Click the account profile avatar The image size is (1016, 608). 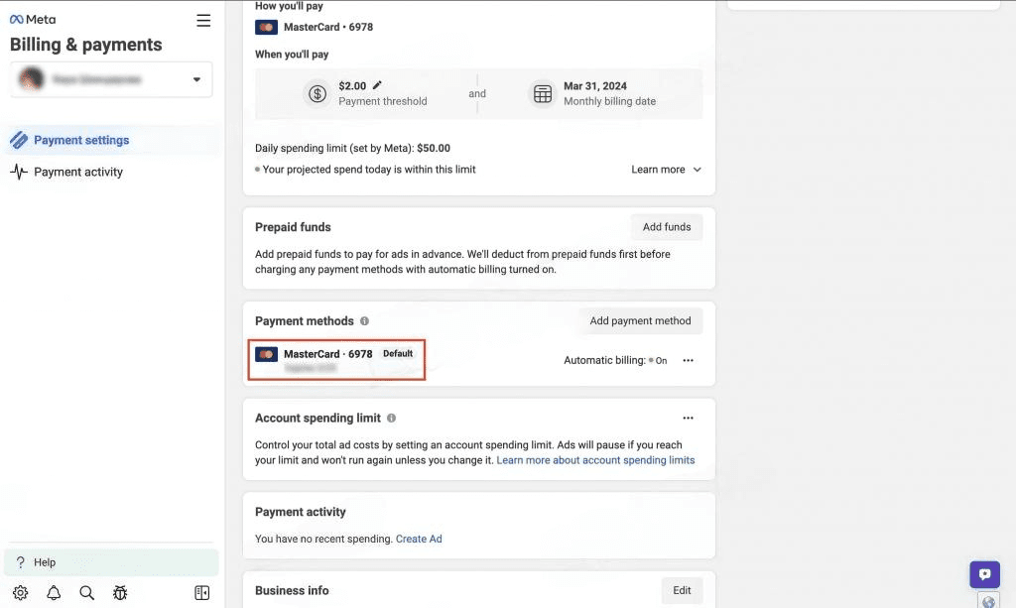click(x=31, y=79)
